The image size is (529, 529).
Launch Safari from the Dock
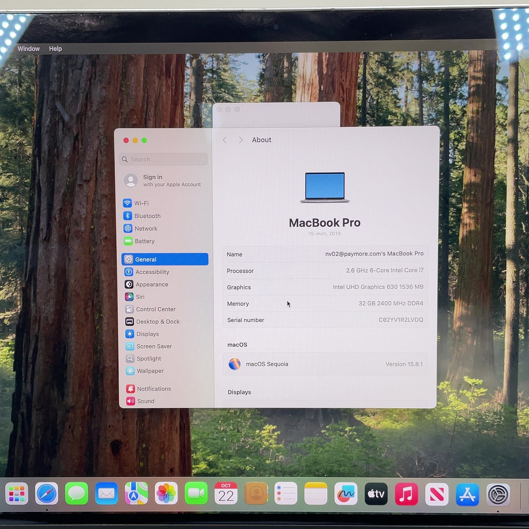click(46, 494)
